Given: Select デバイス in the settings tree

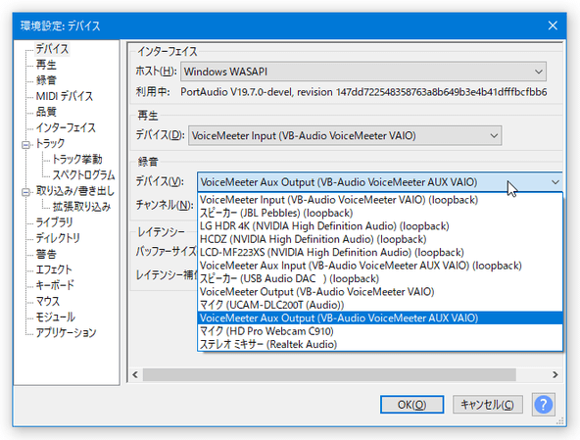Looking at the screenshot, I should 52,49.
